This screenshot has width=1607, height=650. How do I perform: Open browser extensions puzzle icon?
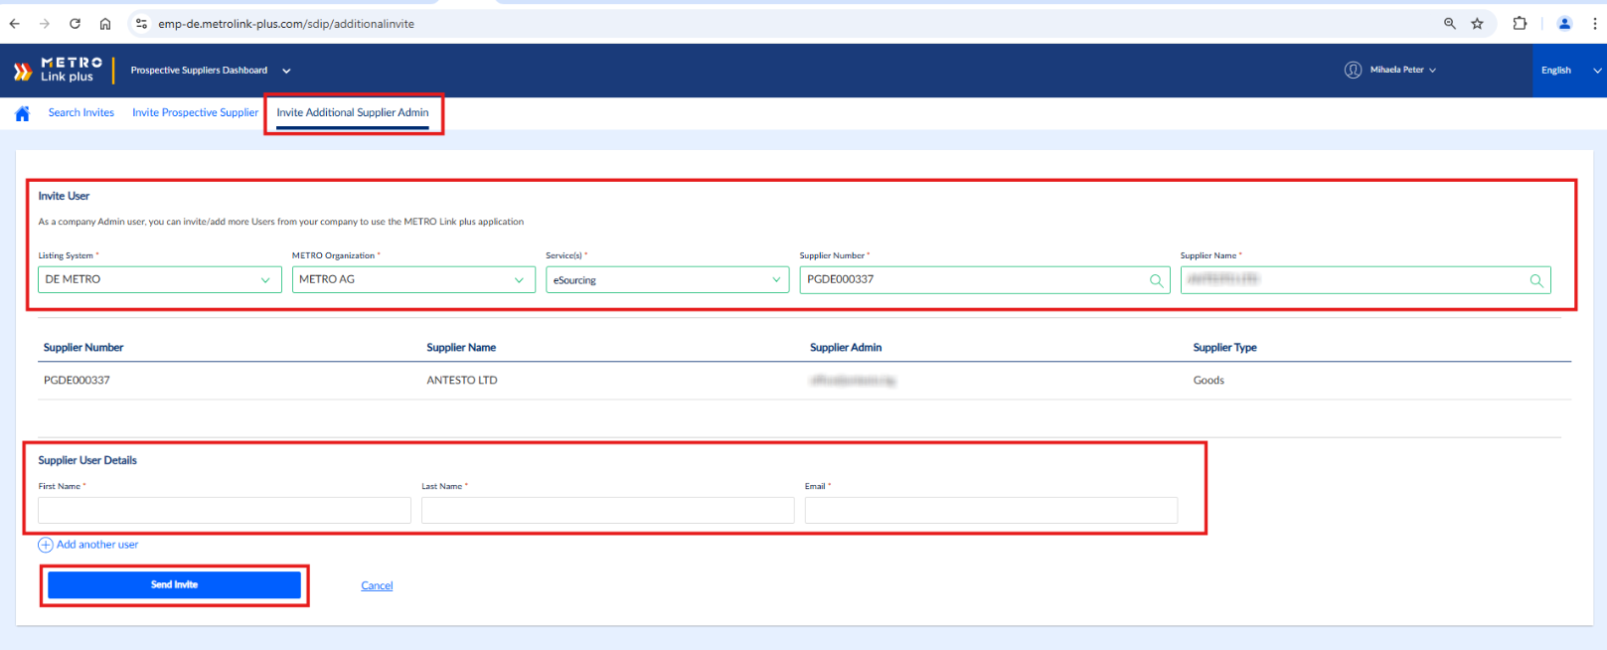(x=1520, y=24)
